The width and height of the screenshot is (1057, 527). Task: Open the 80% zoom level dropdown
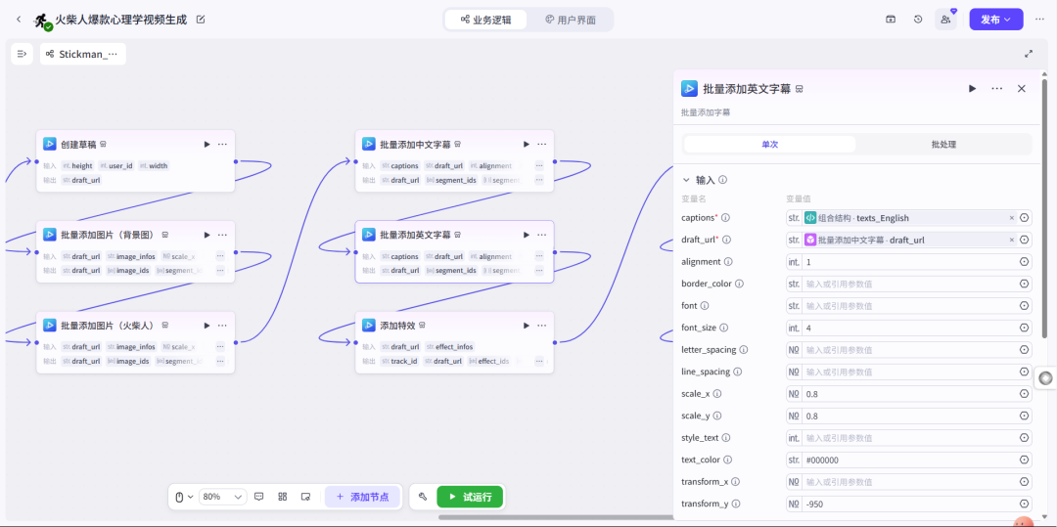(x=222, y=497)
